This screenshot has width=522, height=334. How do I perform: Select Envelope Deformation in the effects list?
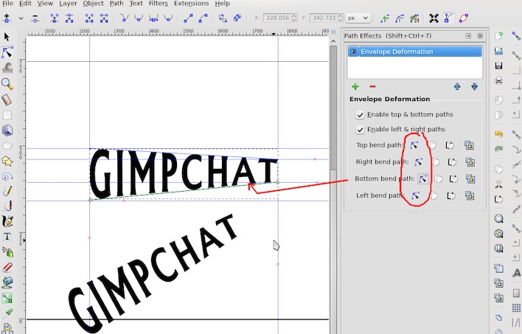coord(415,52)
